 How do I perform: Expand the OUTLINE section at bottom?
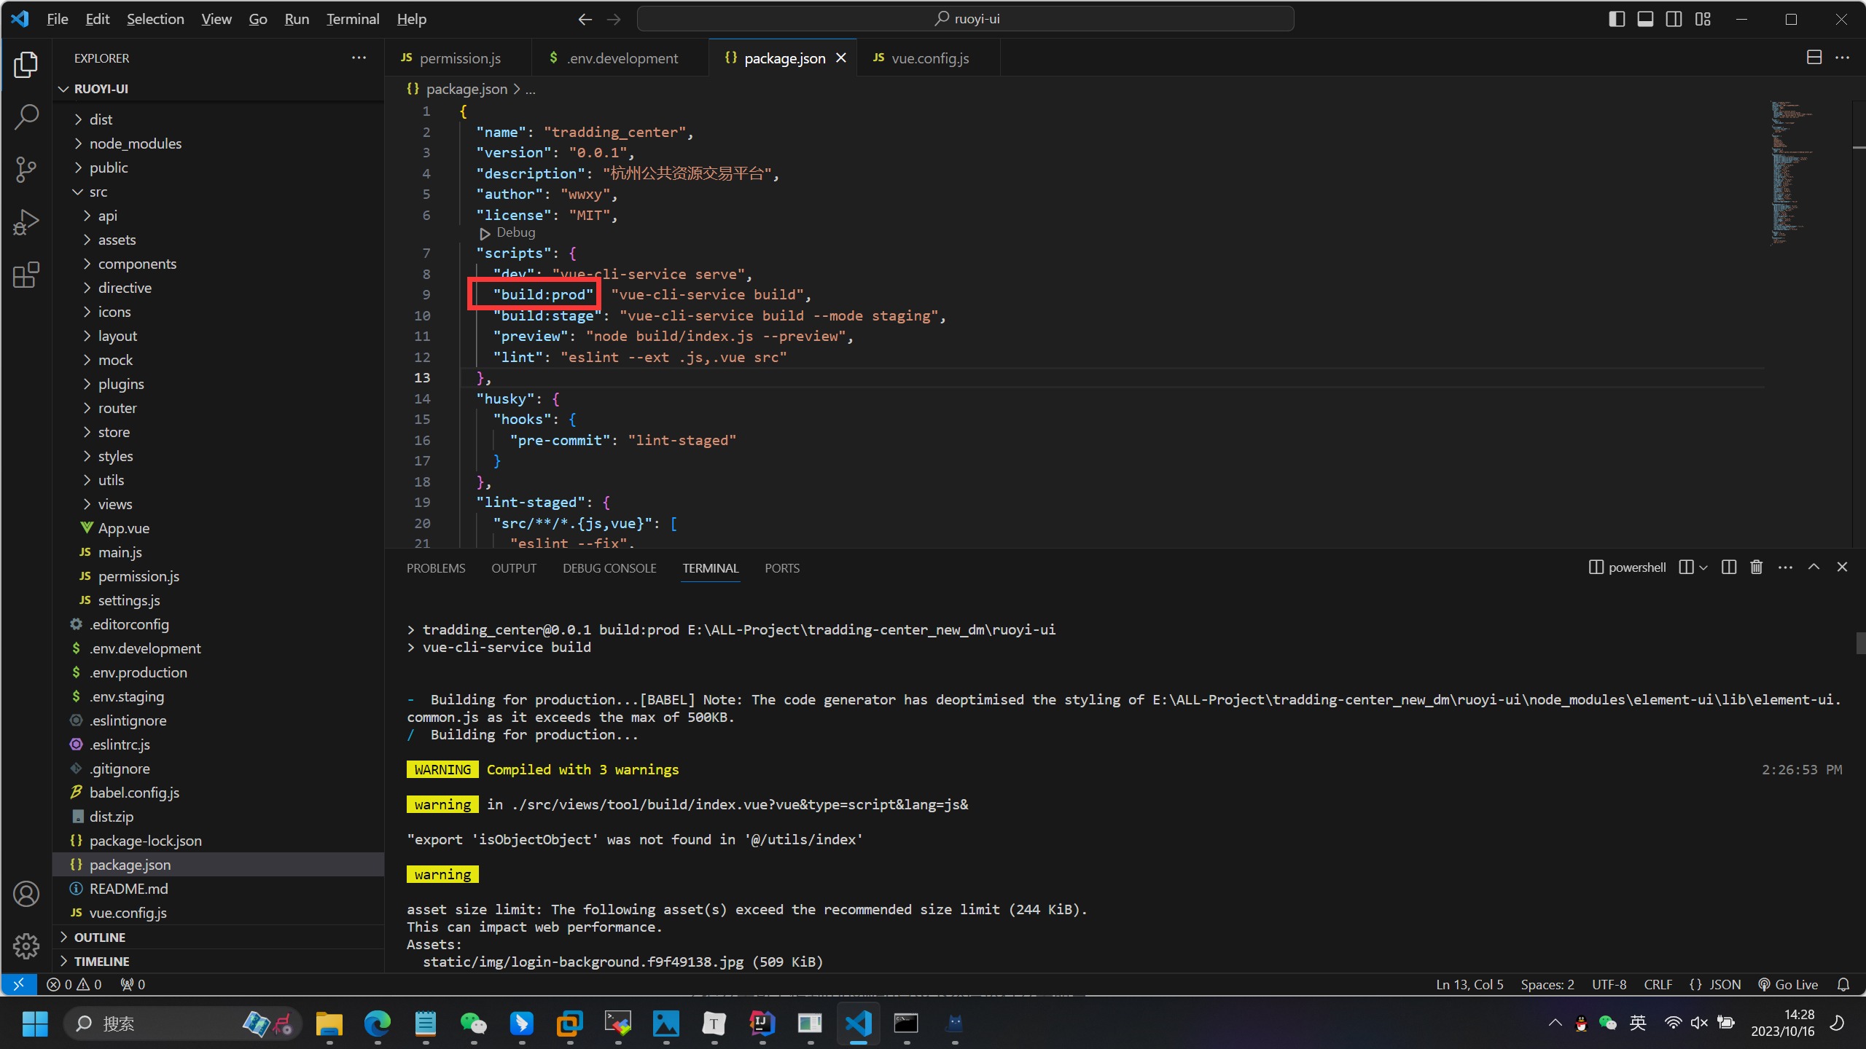(66, 936)
